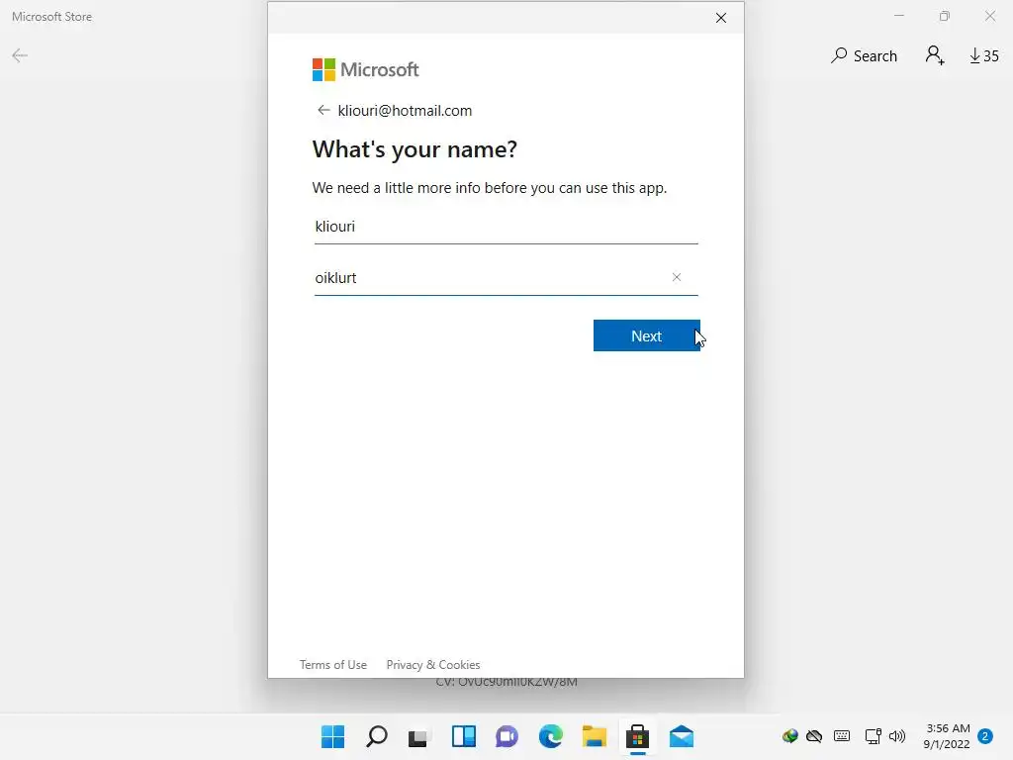Minimize the Microsoft Store window
Screen dimensions: 1013x760
point(899,16)
